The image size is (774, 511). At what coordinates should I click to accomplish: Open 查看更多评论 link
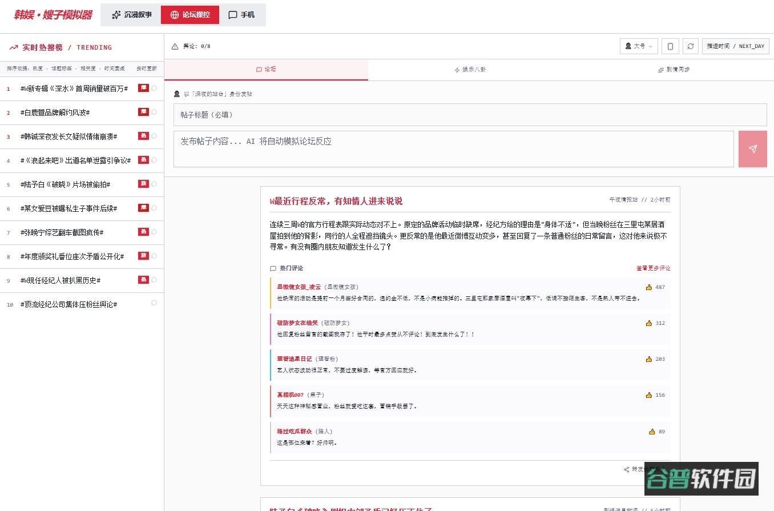(x=654, y=268)
